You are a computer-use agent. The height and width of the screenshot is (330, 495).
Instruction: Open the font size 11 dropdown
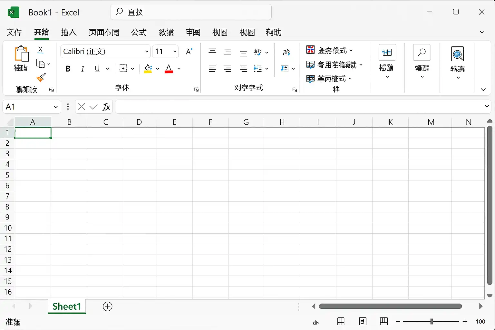click(175, 52)
